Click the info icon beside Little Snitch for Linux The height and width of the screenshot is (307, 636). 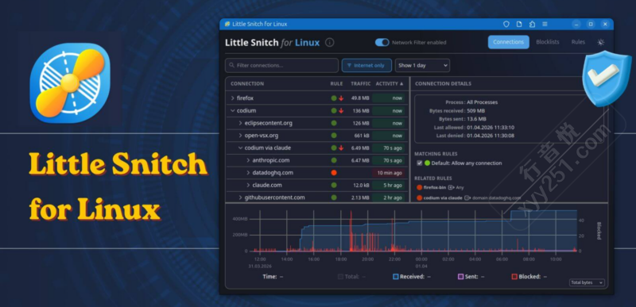click(330, 43)
